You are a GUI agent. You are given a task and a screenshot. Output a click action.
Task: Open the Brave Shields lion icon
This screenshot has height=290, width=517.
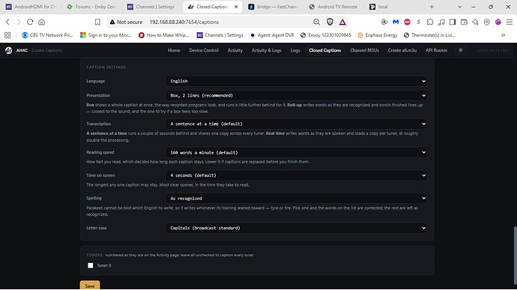click(330, 22)
